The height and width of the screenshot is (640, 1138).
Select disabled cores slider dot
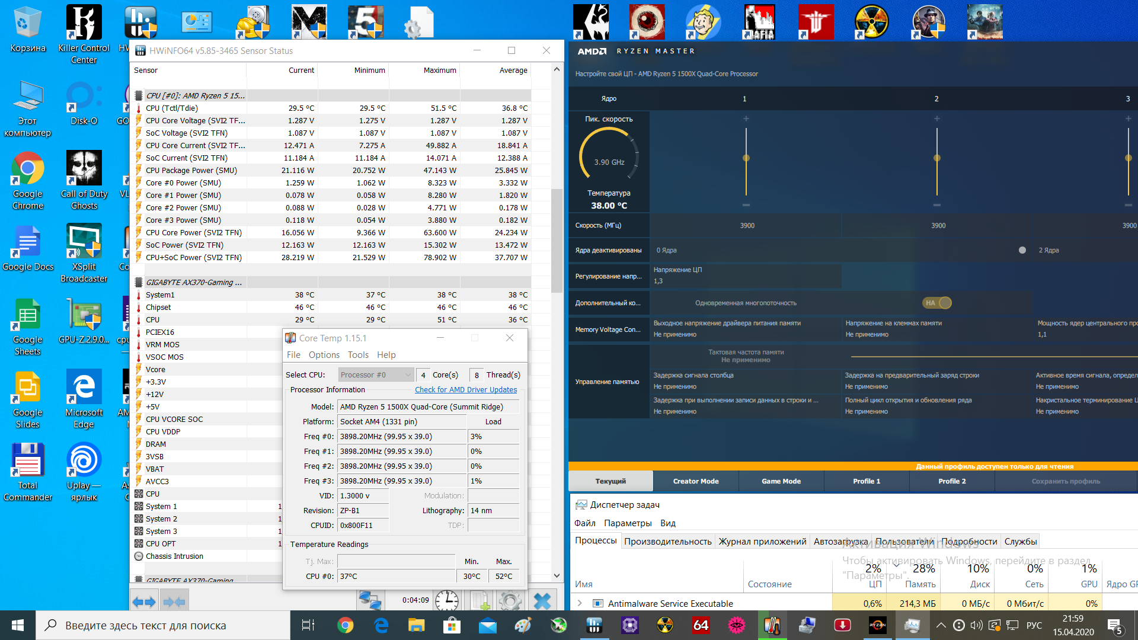pyautogui.click(x=1022, y=250)
